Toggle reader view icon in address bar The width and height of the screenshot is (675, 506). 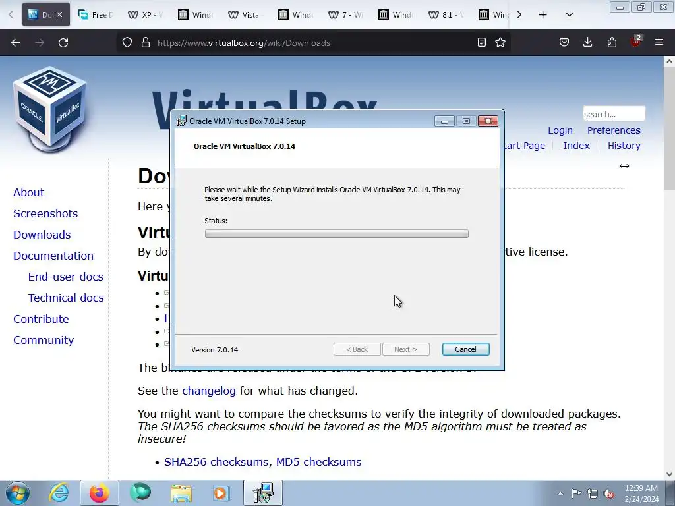tap(482, 43)
